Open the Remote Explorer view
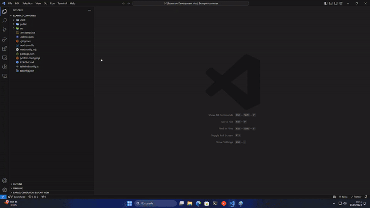 (5, 57)
